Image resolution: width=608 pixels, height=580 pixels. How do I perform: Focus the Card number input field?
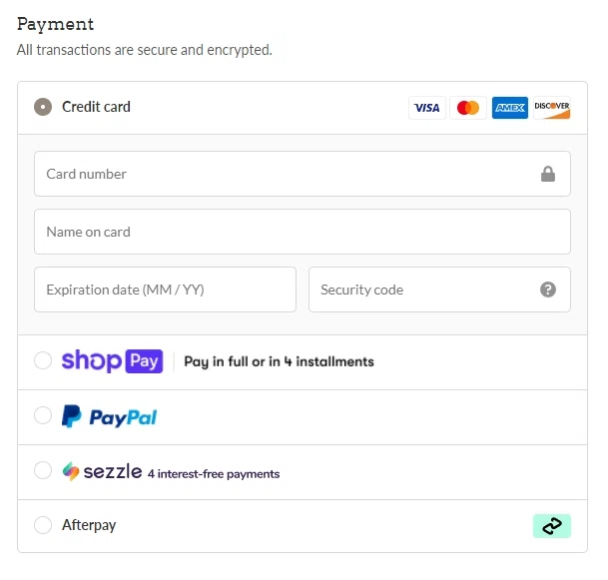coord(303,174)
